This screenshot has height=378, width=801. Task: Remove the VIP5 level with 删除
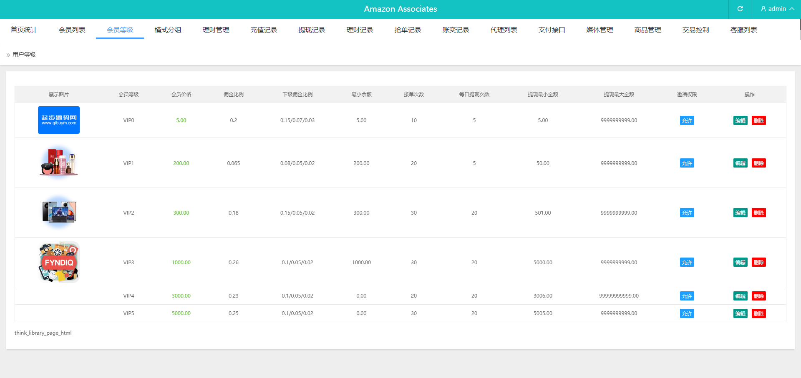point(758,314)
